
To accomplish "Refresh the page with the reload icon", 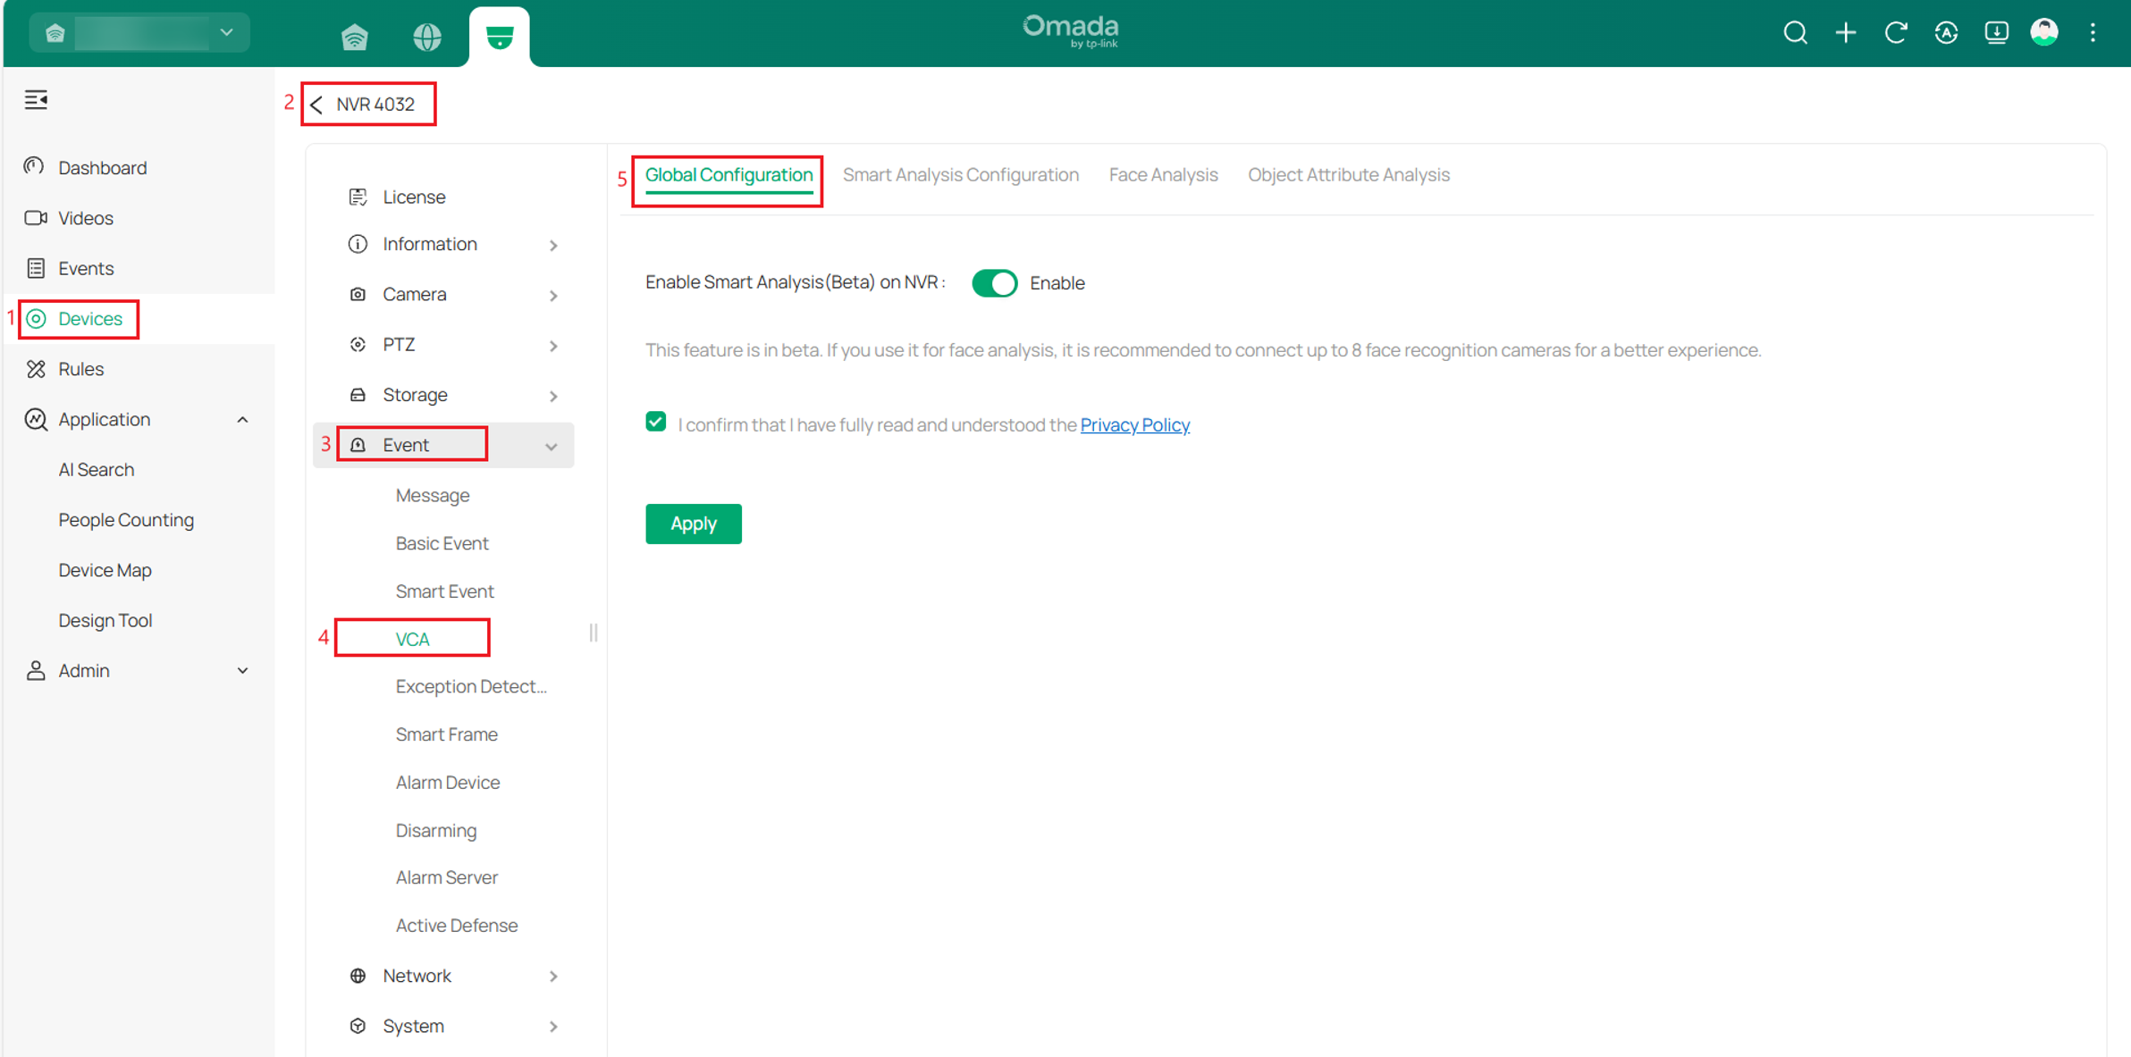I will pos(1896,33).
